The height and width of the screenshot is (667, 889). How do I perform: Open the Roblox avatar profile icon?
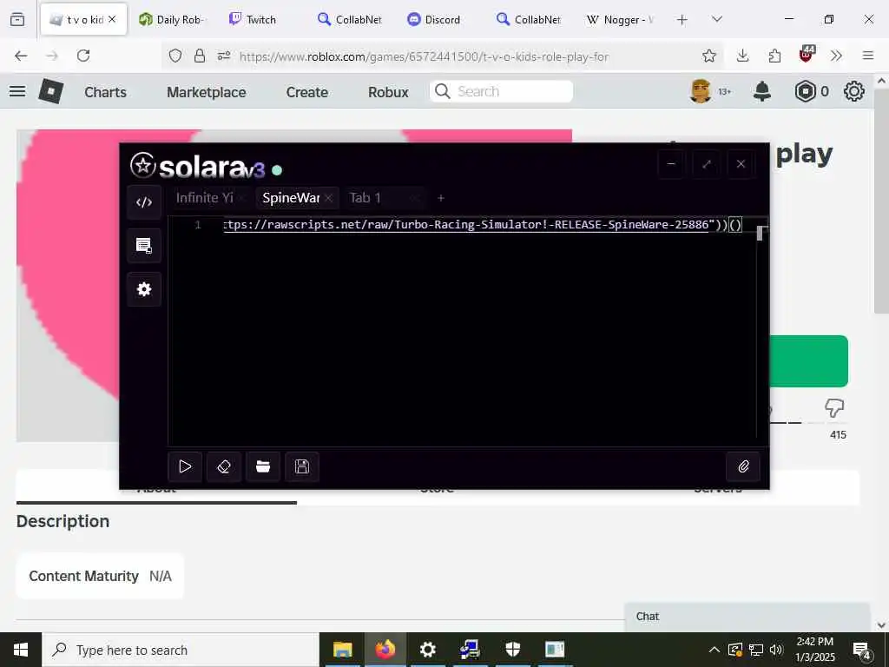[701, 91]
